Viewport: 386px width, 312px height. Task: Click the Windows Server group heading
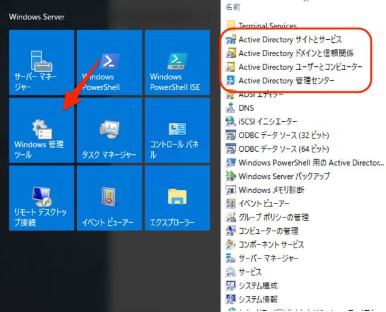pyautogui.click(x=37, y=17)
